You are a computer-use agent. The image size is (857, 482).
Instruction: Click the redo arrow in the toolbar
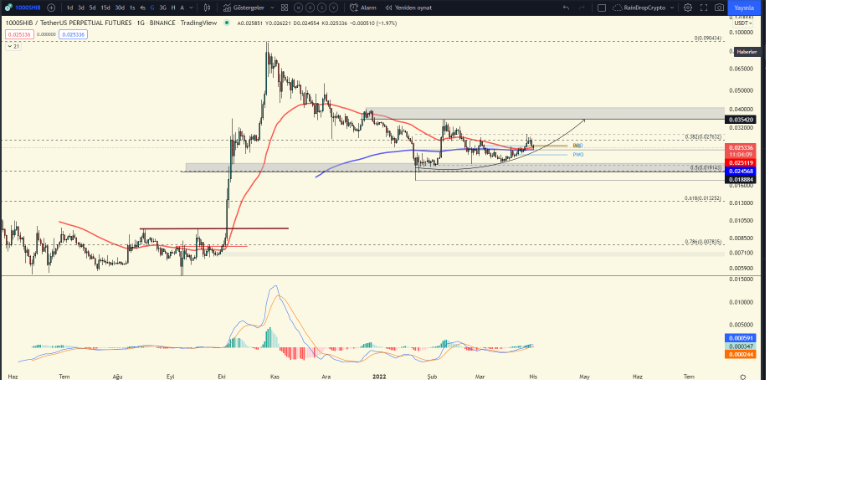coord(582,8)
